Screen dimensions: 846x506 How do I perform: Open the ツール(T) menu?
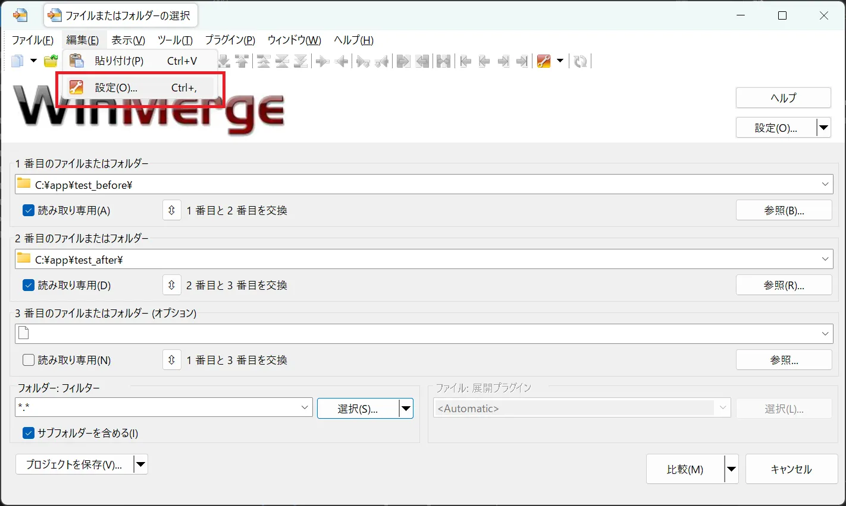pyautogui.click(x=175, y=40)
